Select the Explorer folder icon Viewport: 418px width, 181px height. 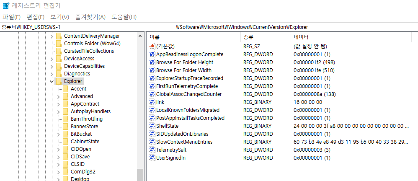[59, 81]
